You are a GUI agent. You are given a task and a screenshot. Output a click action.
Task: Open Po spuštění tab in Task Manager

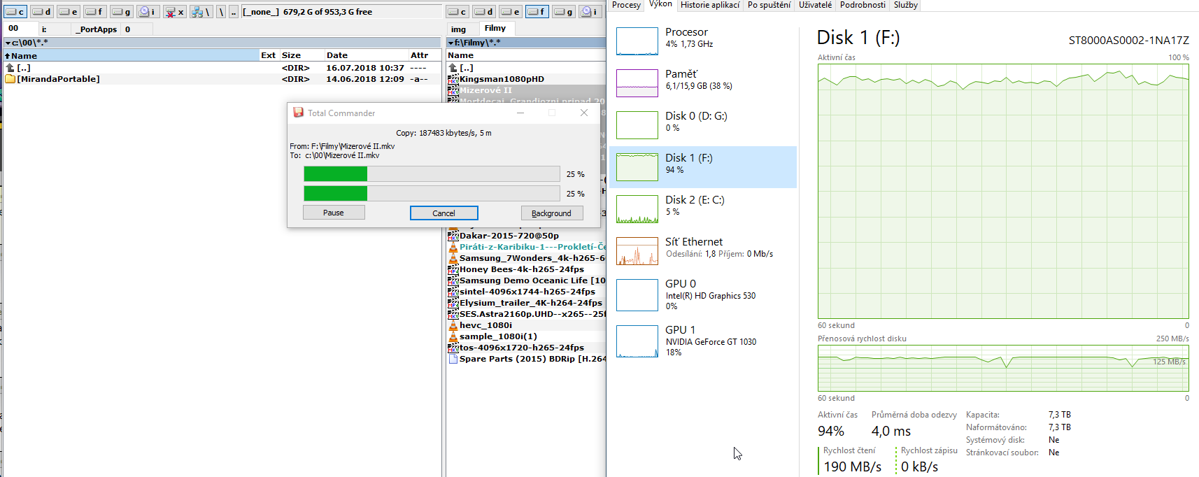point(769,5)
